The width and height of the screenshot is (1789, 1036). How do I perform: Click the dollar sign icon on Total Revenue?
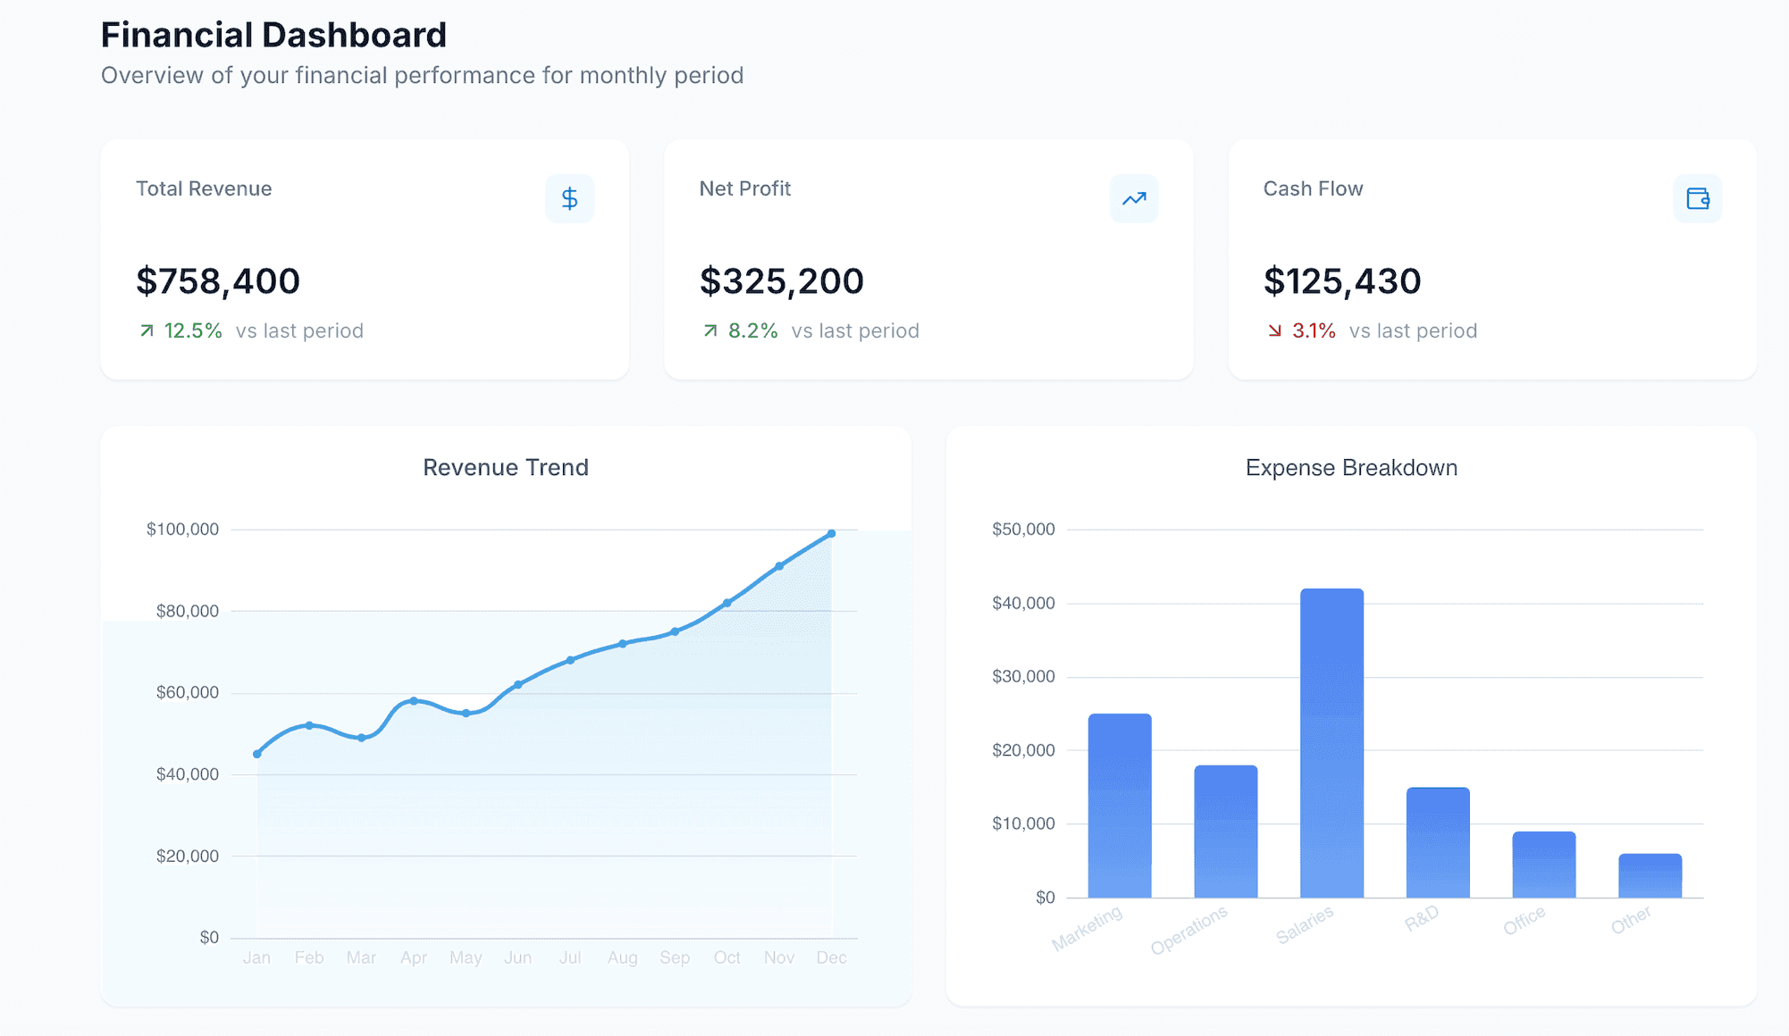pos(569,198)
